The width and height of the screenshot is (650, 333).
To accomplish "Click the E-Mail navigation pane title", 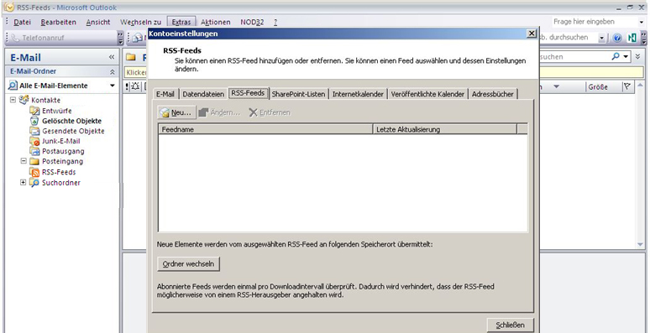I will point(25,58).
